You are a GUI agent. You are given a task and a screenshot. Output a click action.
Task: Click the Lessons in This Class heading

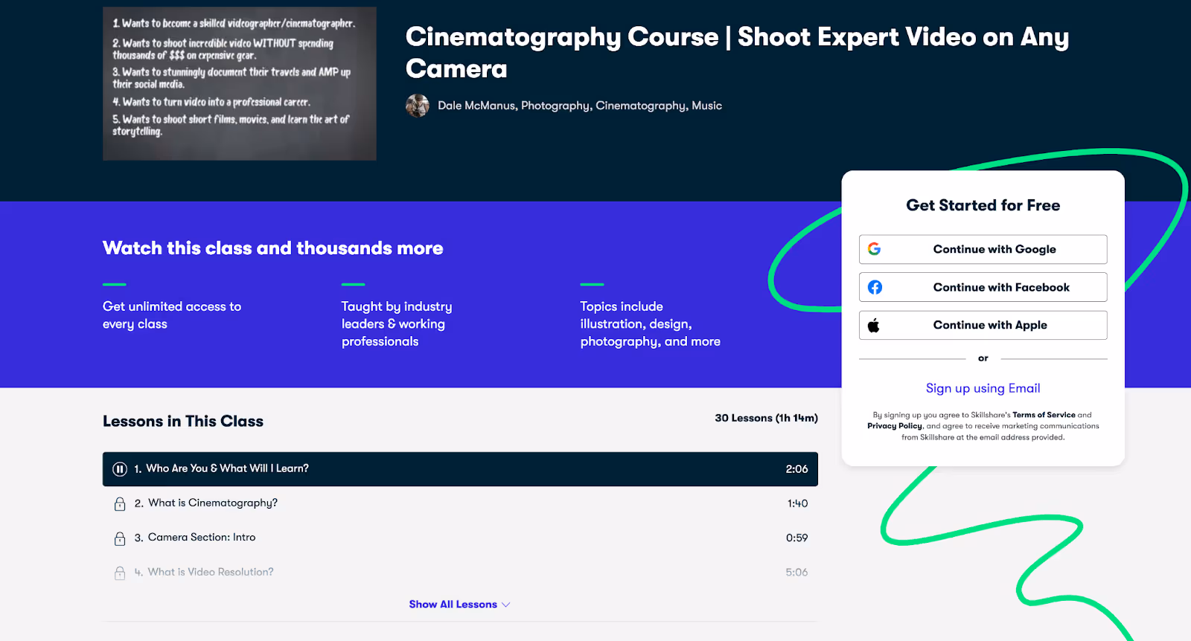point(183,421)
